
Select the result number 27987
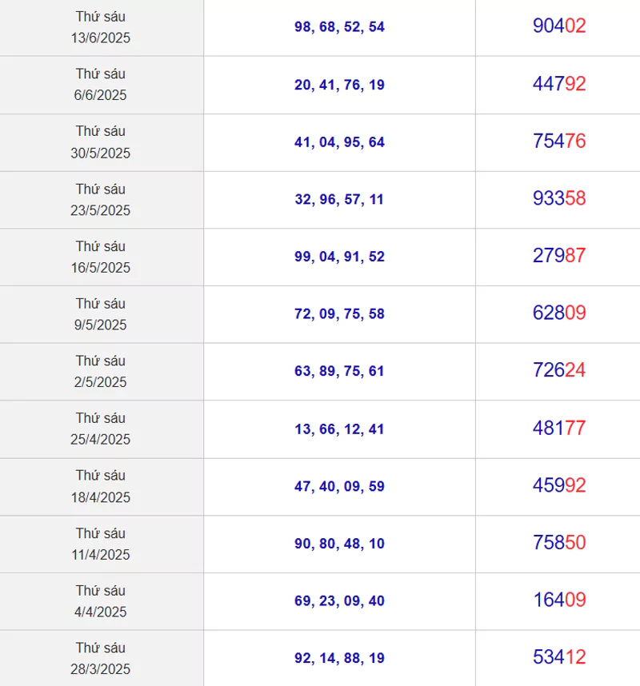(x=559, y=256)
